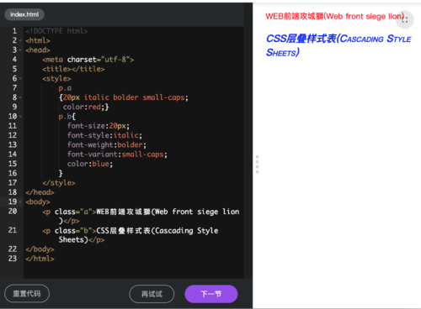This screenshot has width=421, height=309.
Task: Click line number 1 in the gutter
Action: click(x=14, y=31)
